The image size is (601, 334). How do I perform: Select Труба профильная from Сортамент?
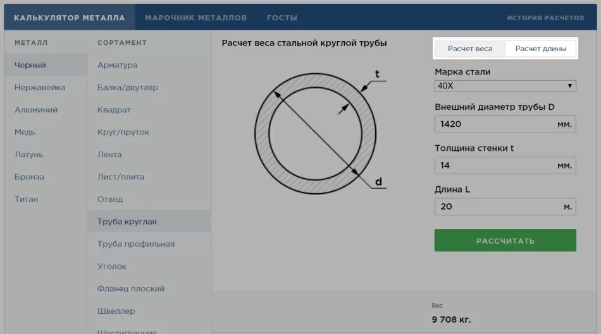tap(136, 244)
